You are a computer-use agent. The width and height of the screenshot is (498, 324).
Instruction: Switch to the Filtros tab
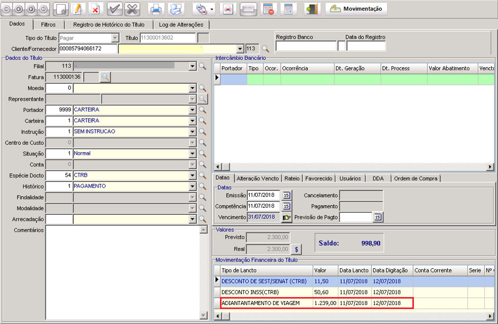click(x=48, y=24)
